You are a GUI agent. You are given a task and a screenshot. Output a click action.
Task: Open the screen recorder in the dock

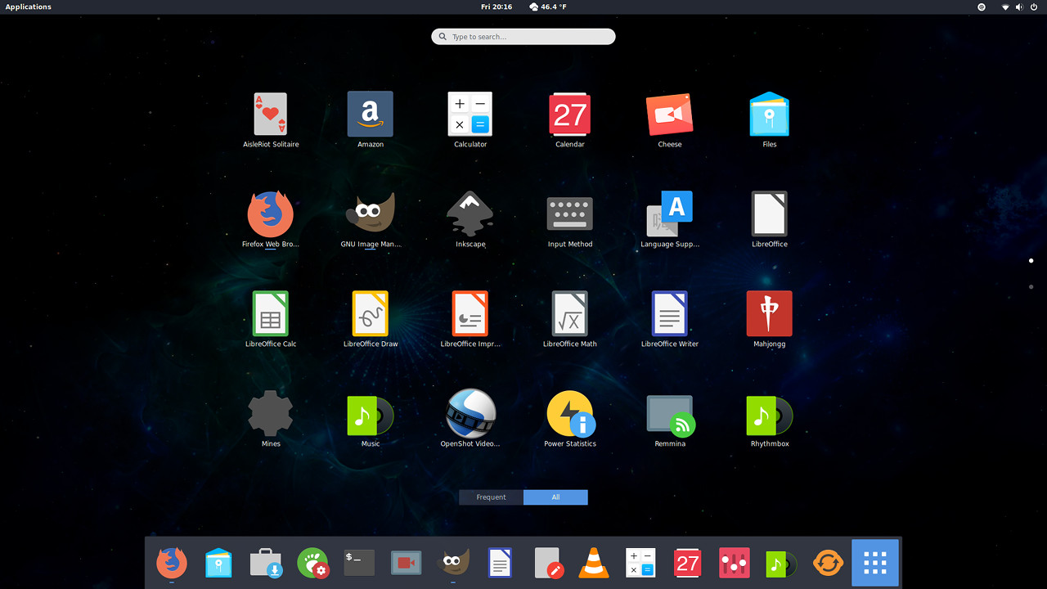point(406,563)
